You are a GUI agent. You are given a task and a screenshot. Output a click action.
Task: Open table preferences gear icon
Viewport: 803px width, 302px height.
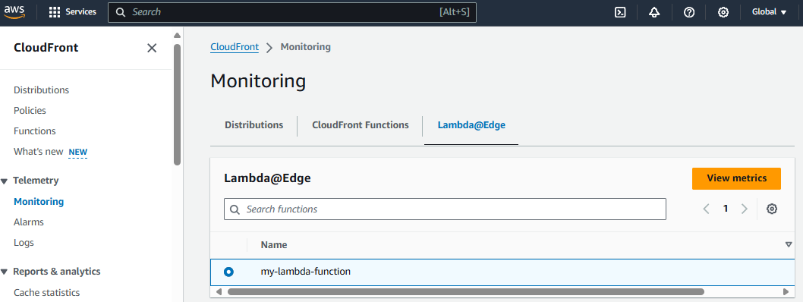(x=772, y=209)
